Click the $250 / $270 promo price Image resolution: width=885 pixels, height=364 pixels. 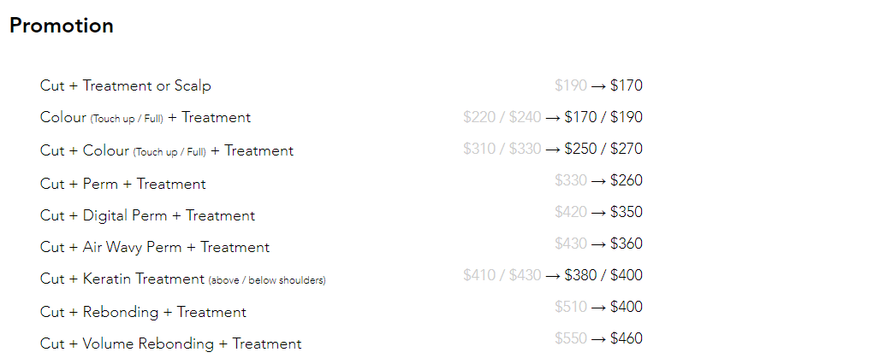click(x=603, y=149)
